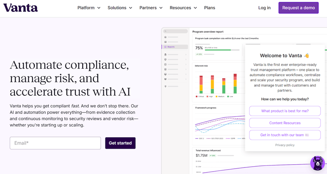Click the home icon in dashboard sidebar

[166, 37]
